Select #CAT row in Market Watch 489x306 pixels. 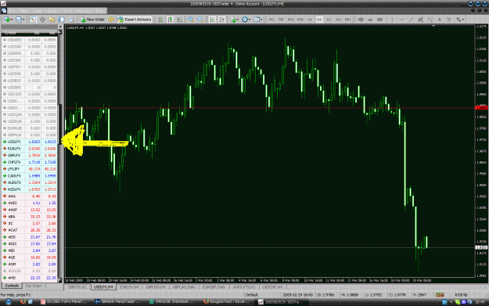[x=30, y=230]
